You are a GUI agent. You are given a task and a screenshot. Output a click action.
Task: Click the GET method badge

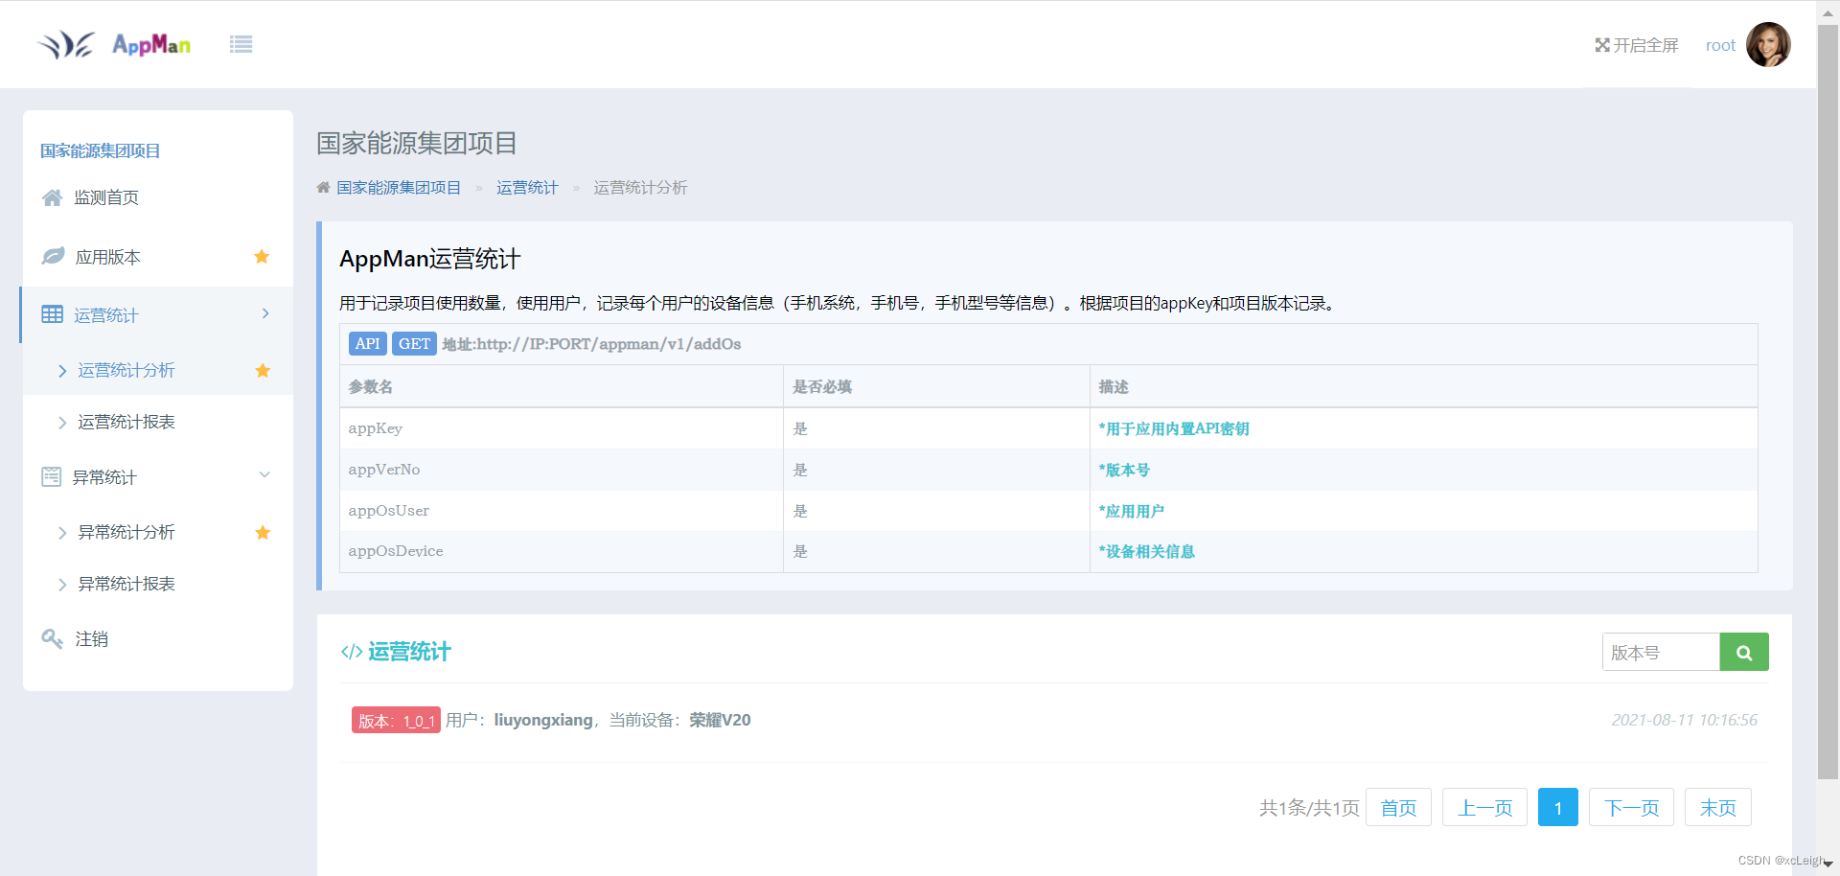(414, 344)
